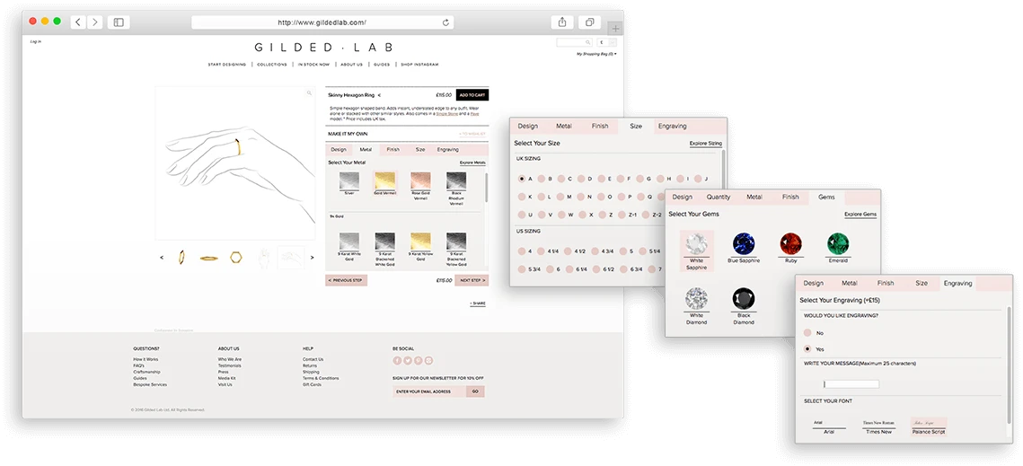This screenshot has width=1023, height=466.
Task: Pick the Blue Sapphire gem
Action: (x=744, y=248)
